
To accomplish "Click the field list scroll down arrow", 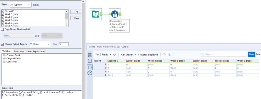I will (x=66, y=25).
